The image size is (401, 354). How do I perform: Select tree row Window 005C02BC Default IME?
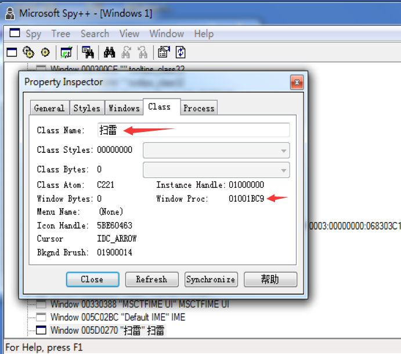pos(118,317)
